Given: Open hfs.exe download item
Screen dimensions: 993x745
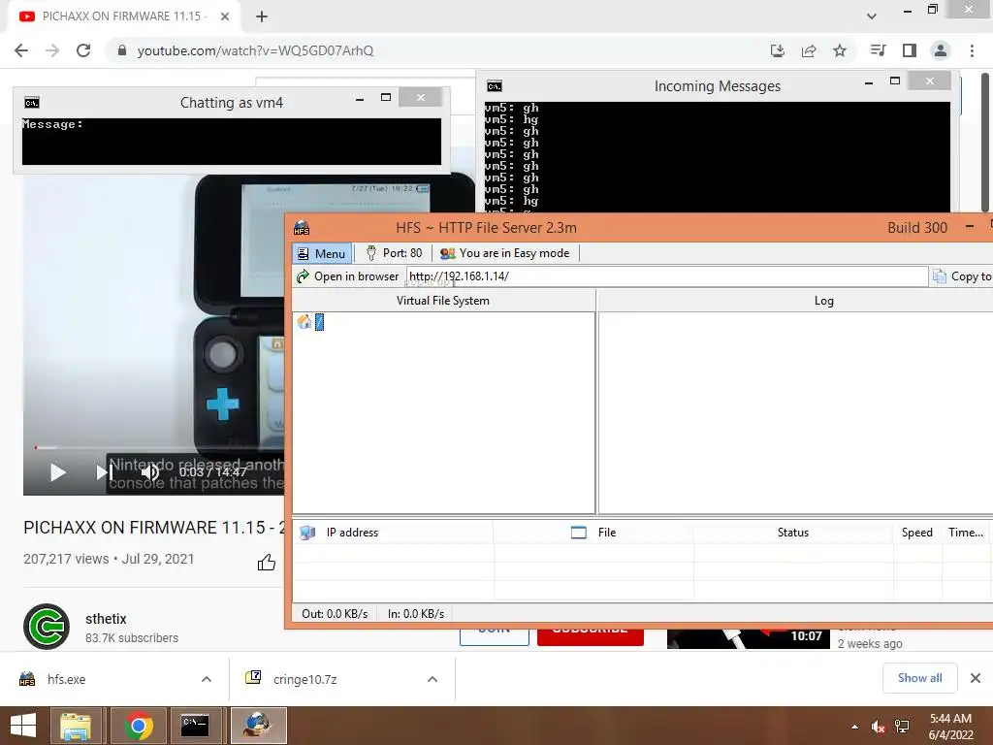Looking at the screenshot, I should [x=67, y=679].
